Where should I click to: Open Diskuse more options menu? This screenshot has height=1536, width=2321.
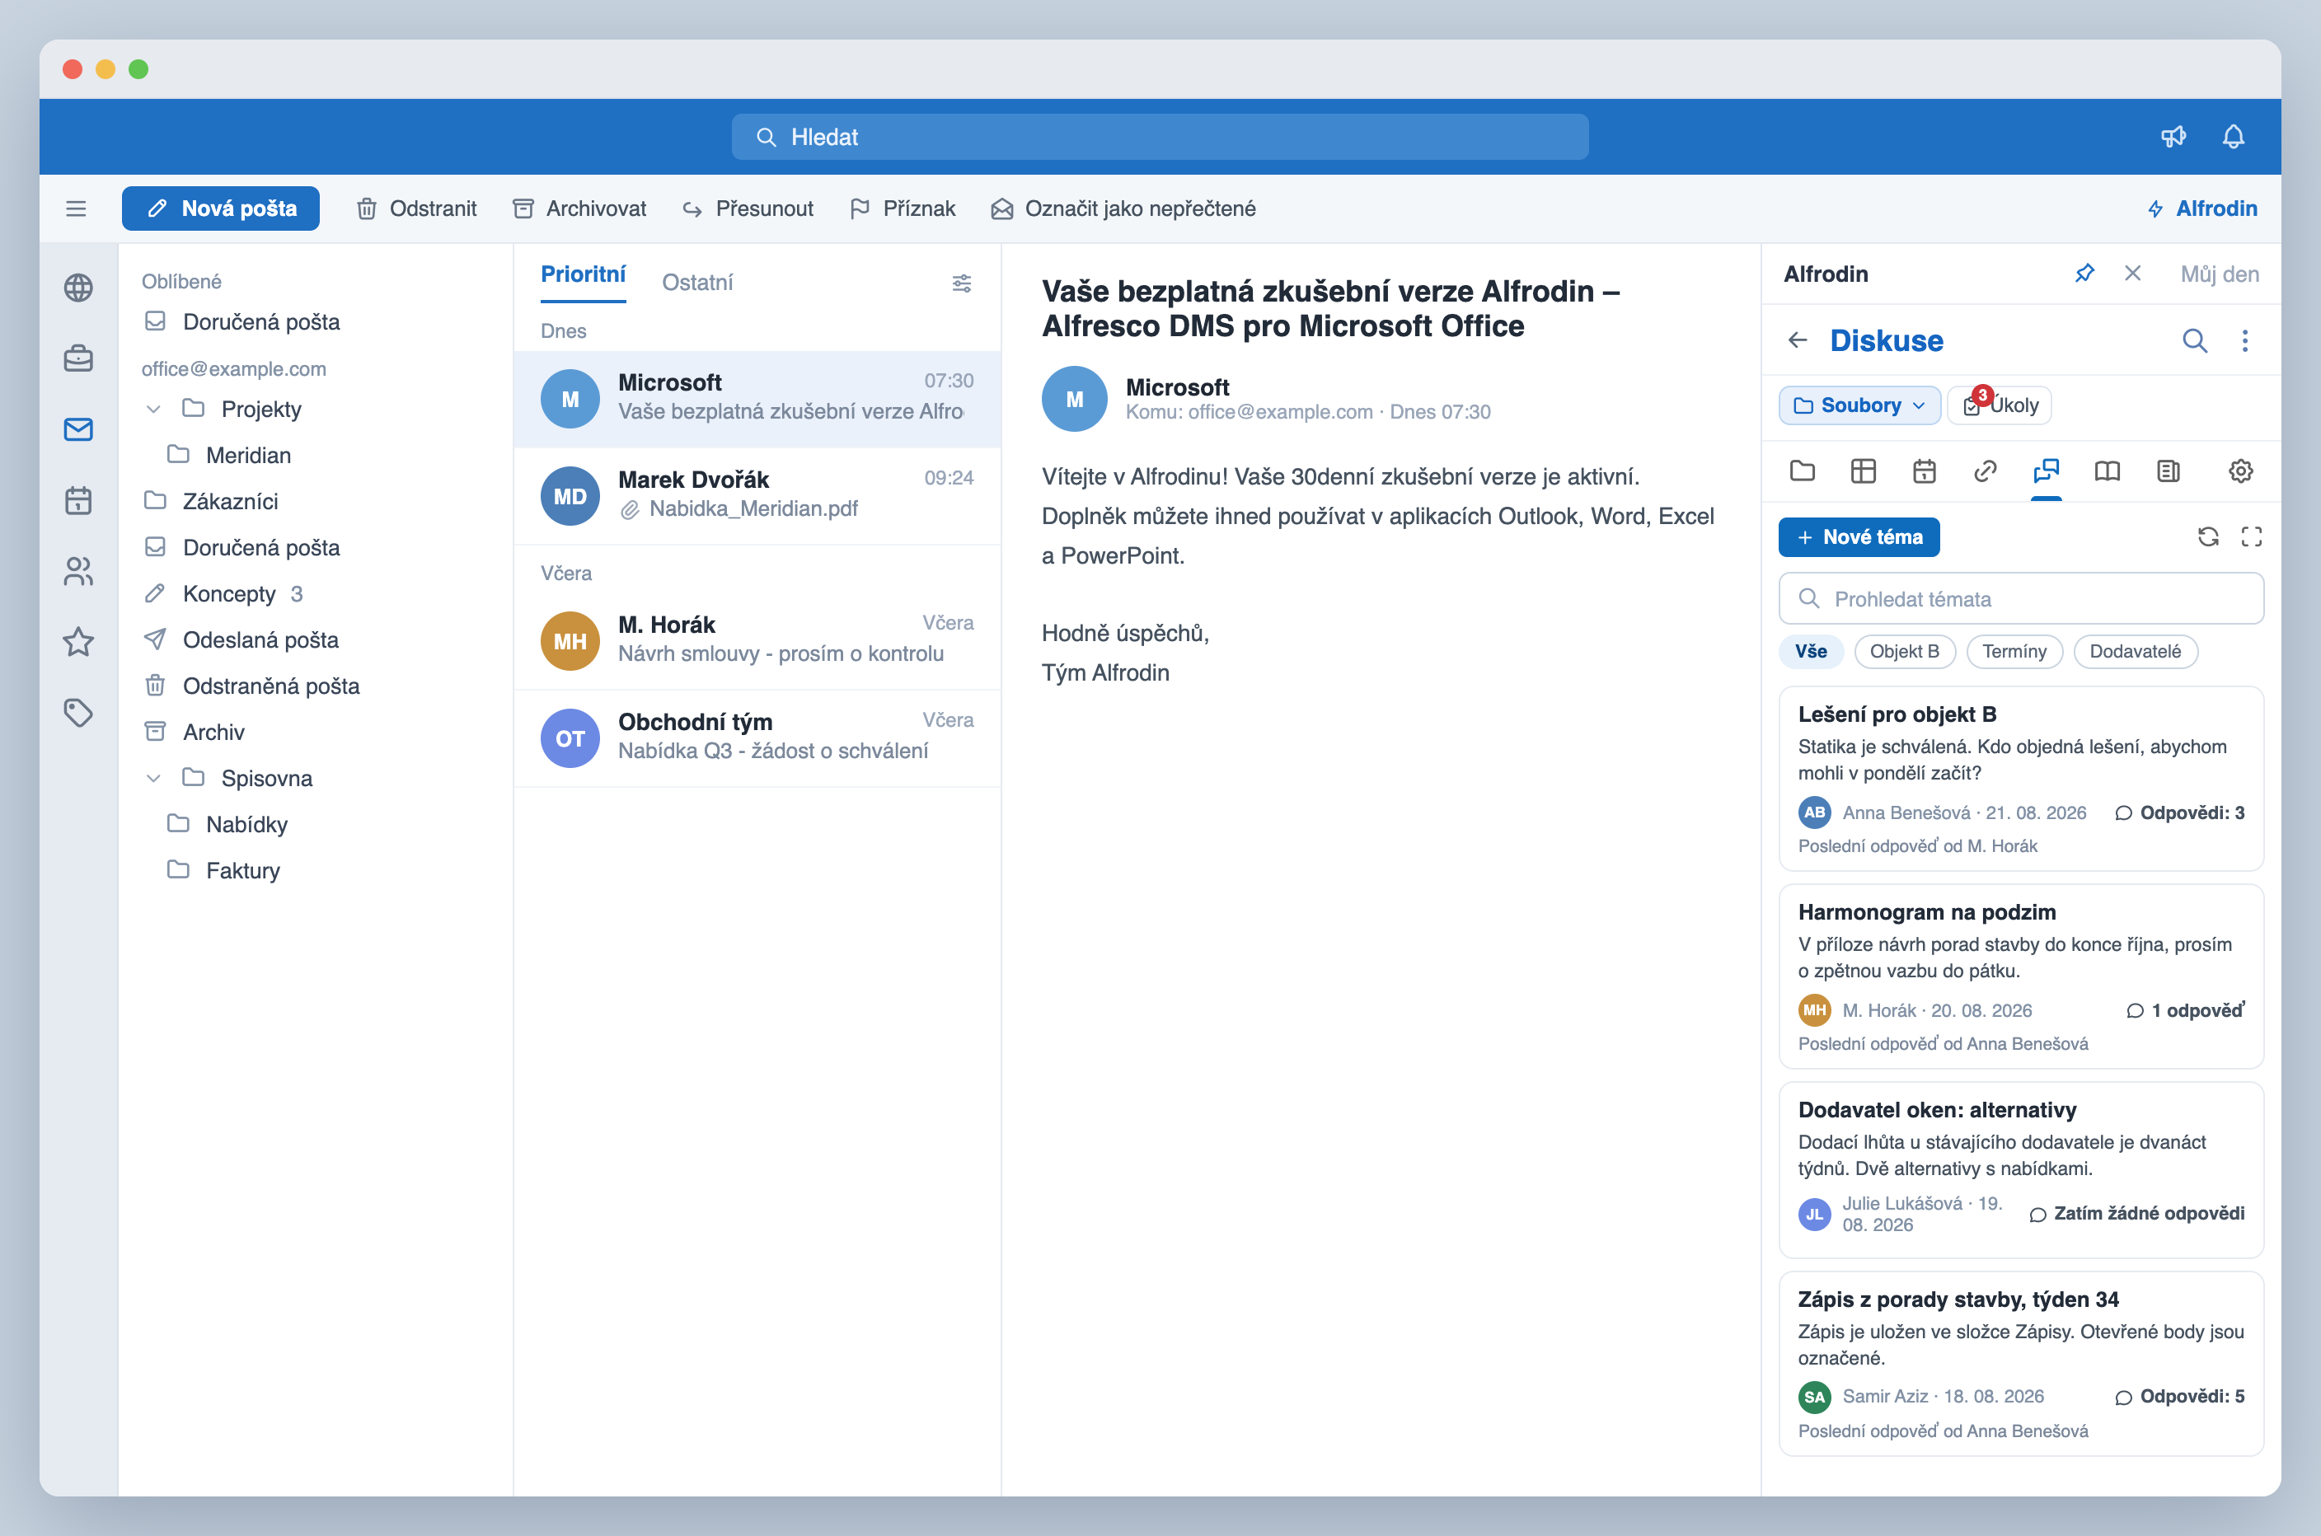point(2244,340)
